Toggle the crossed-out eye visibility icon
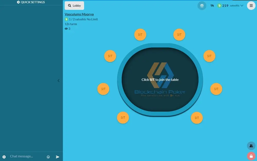Image resolution: width=257 pixels, height=161 pixels. pyautogui.click(x=212, y=6)
